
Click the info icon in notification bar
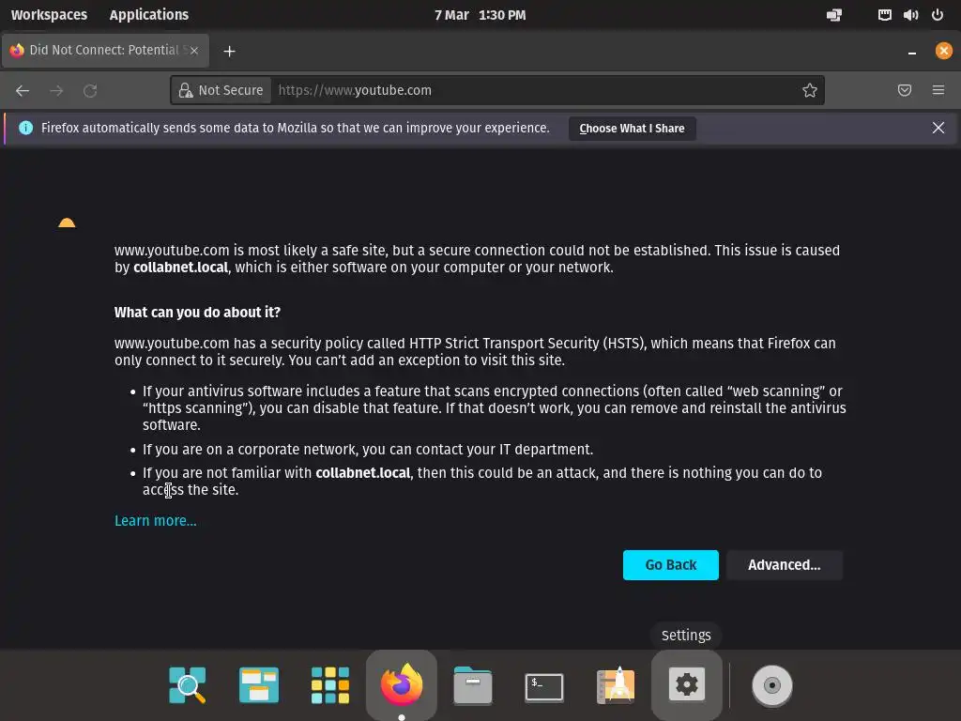click(x=25, y=128)
